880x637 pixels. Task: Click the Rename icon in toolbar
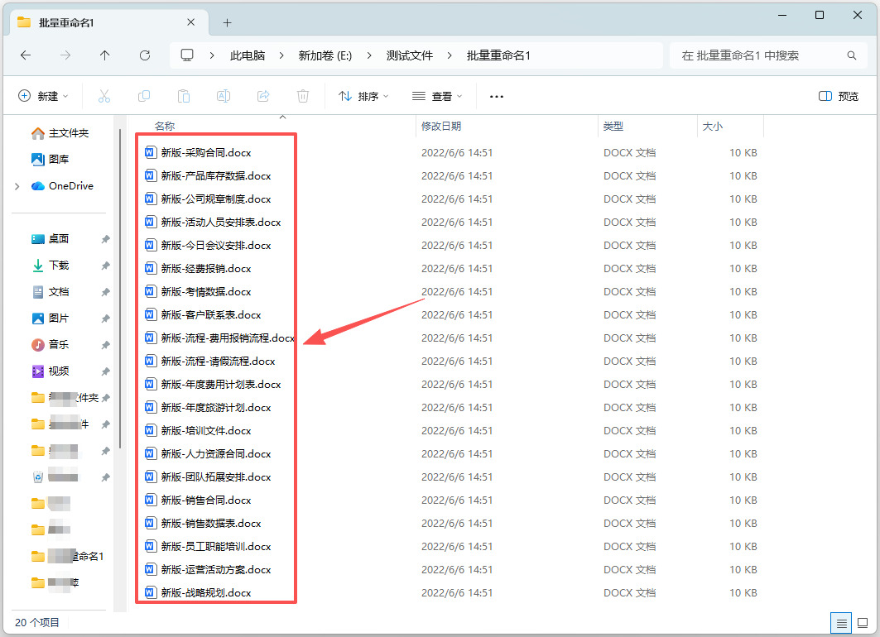[x=224, y=97]
